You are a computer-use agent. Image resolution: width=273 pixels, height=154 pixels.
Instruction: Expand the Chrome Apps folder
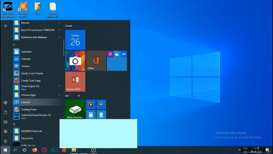(x=37, y=95)
